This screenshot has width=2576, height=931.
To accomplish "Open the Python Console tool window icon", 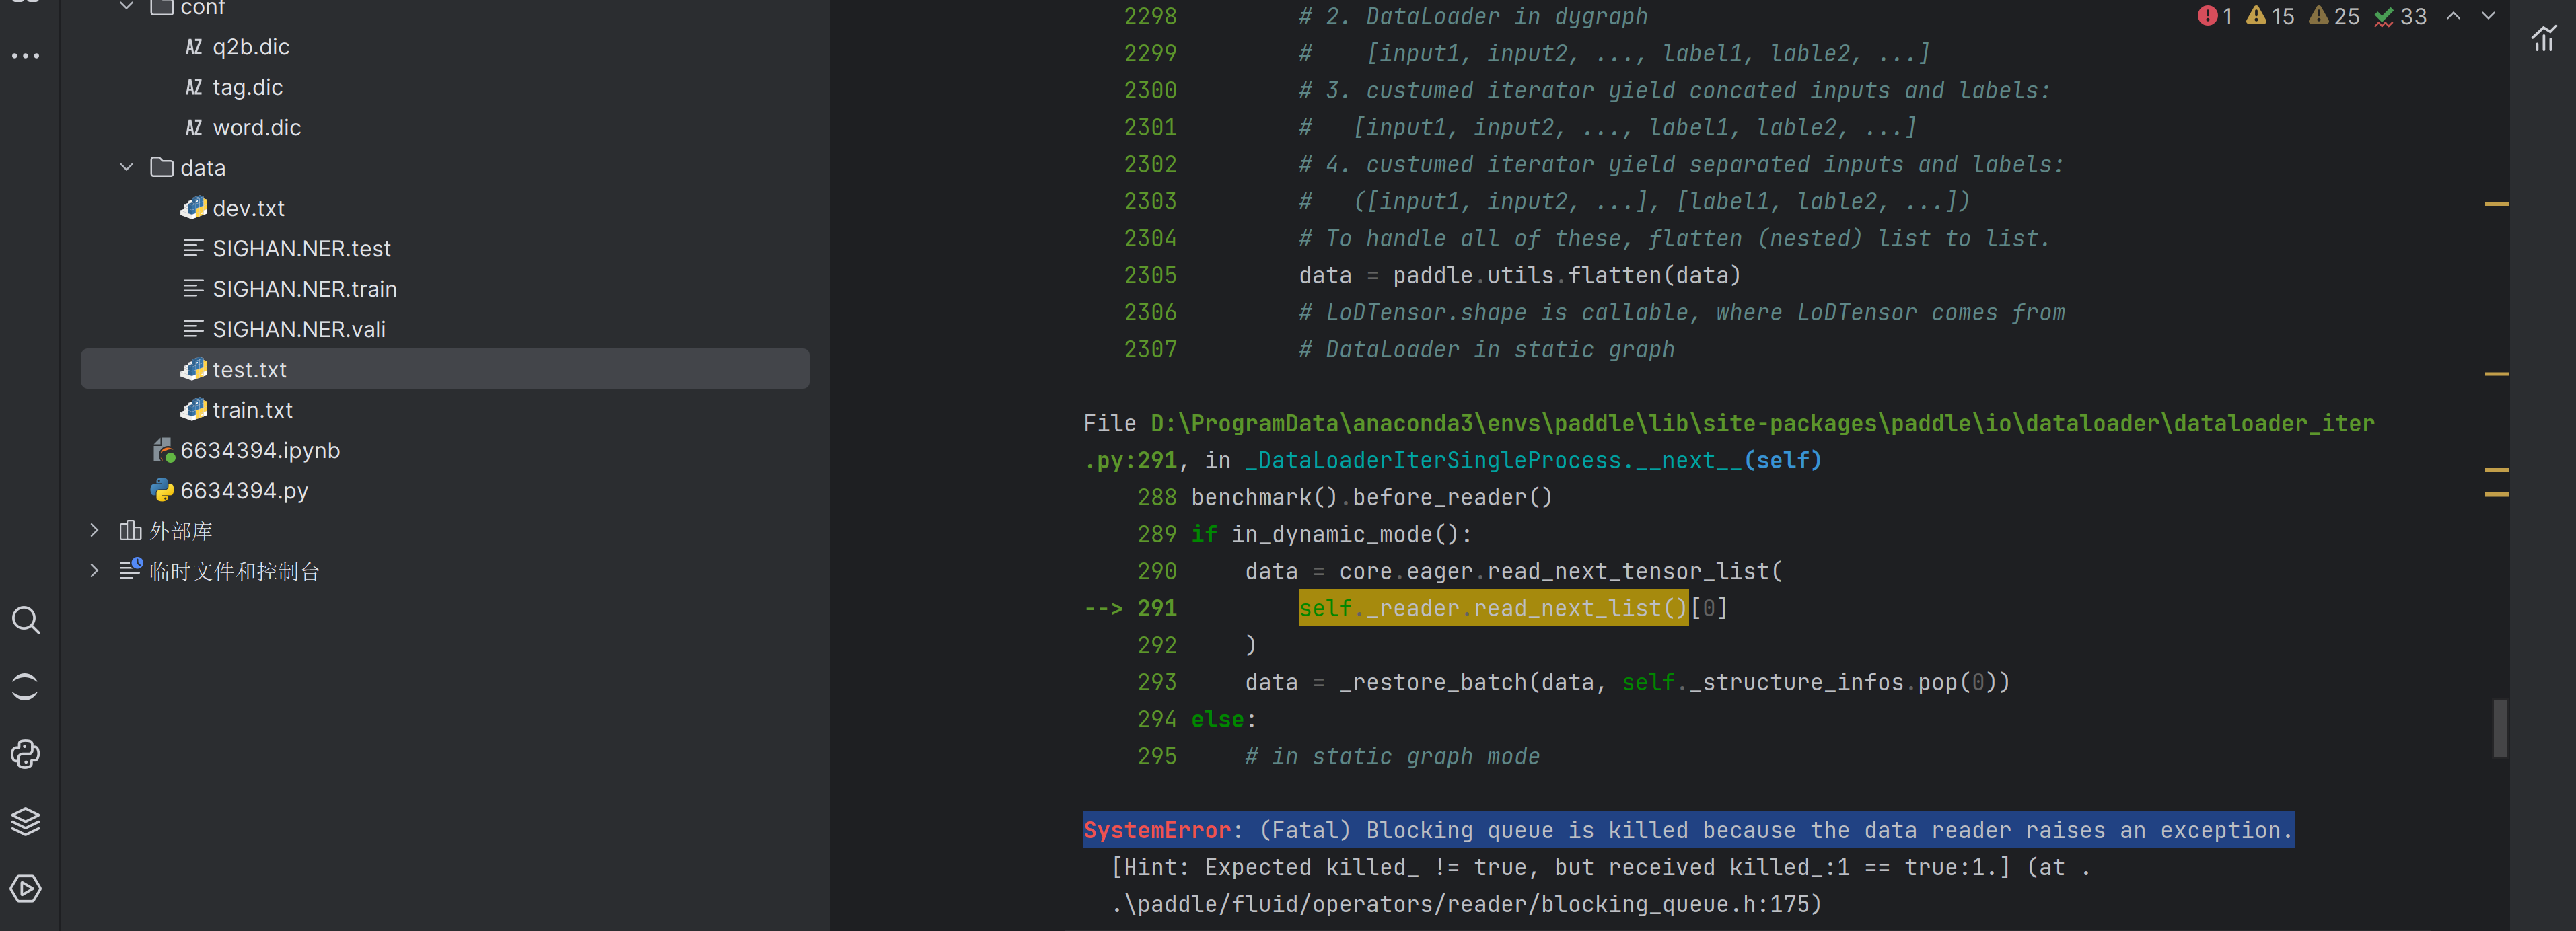I will click(x=25, y=754).
